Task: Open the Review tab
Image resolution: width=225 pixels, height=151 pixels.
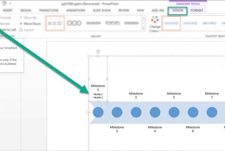Action: coord(124,10)
